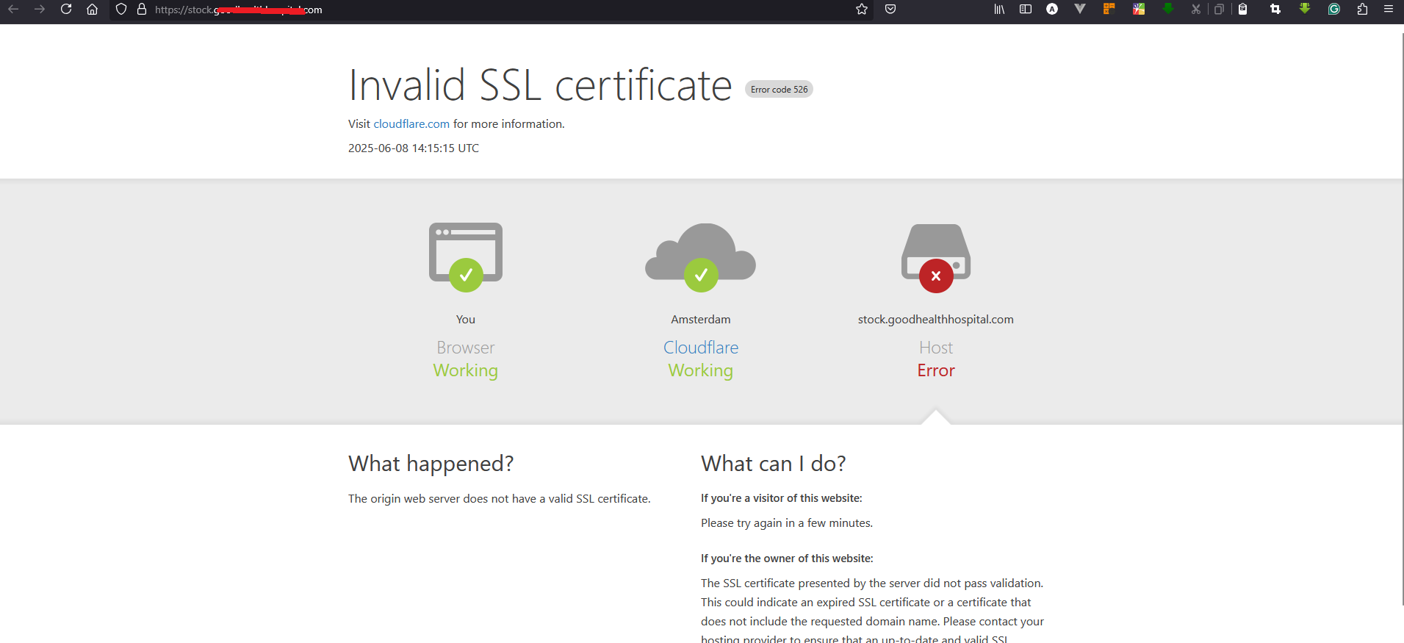Open the colorful square extension
The height and width of the screenshot is (643, 1404).
(1139, 10)
